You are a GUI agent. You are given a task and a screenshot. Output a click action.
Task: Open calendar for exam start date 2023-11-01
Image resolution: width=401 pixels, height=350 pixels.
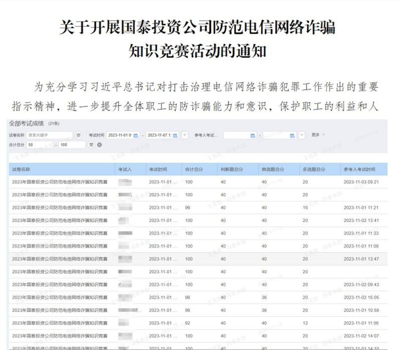(x=135, y=135)
